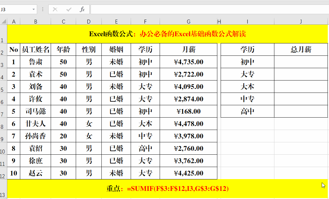This screenshot has width=329, height=199.
Task: Select column A header
Action: [x=14, y=22]
